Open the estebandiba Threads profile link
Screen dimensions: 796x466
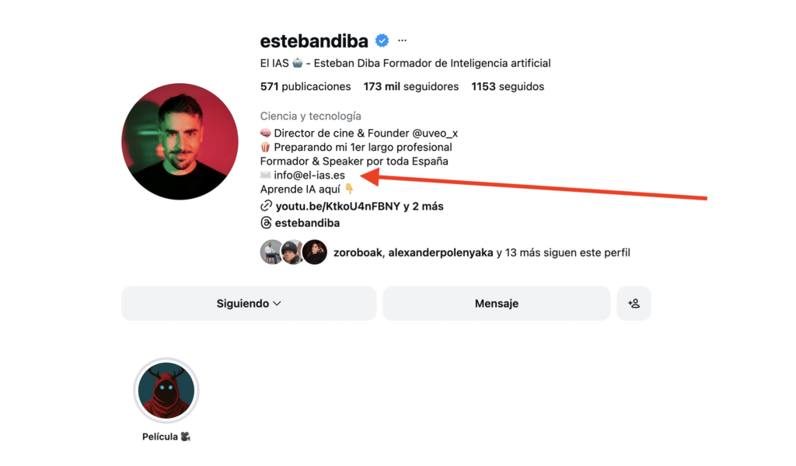click(x=307, y=223)
